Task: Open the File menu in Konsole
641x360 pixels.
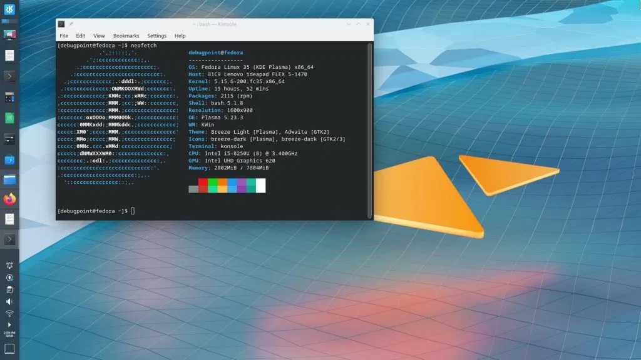Action: [x=63, y=36]
